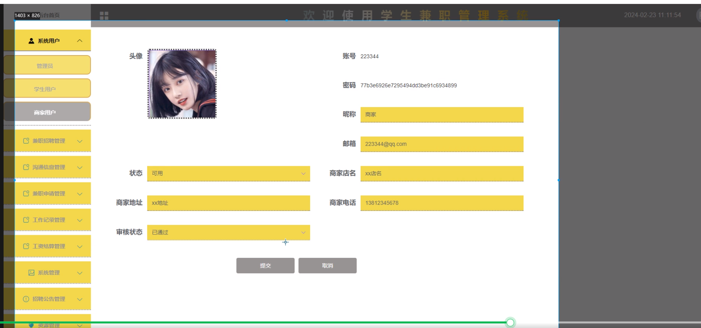The image size is (701, 328).
Task: Open the 学生用户 submenu item
Action: coord(47,89)
